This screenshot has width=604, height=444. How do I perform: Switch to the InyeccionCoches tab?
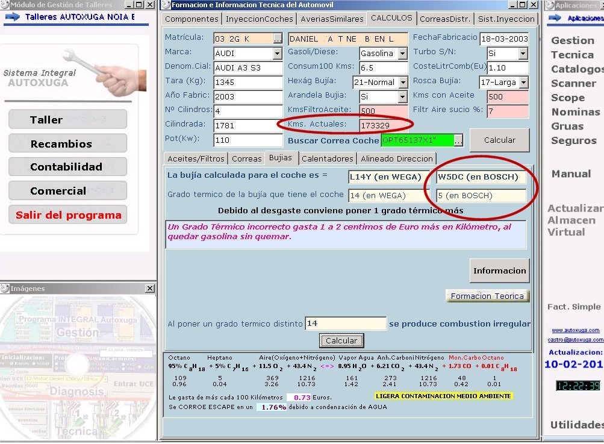[259, 19]
